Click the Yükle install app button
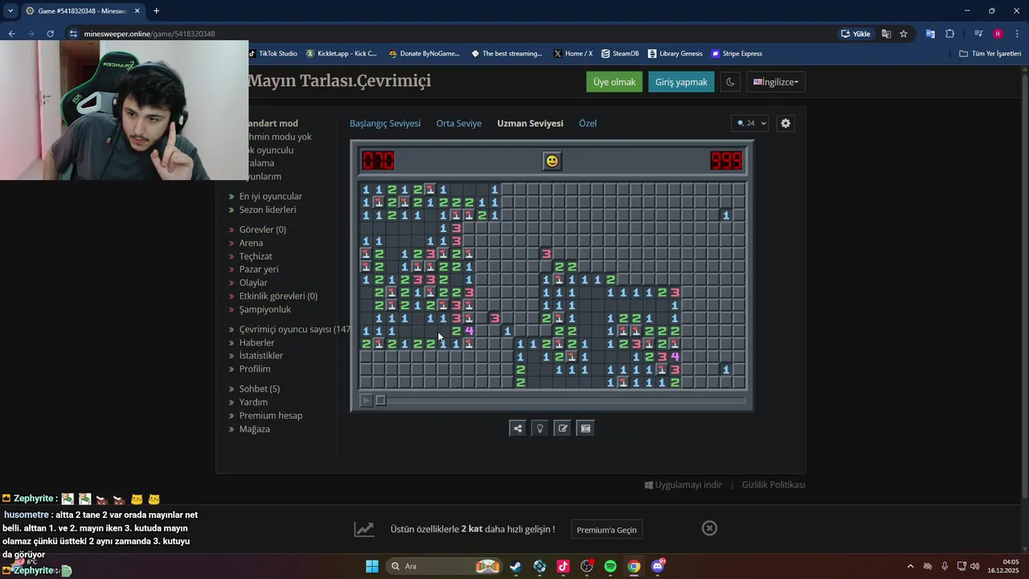This screenshot has width=1029, height=579. [x=856, y=34]
